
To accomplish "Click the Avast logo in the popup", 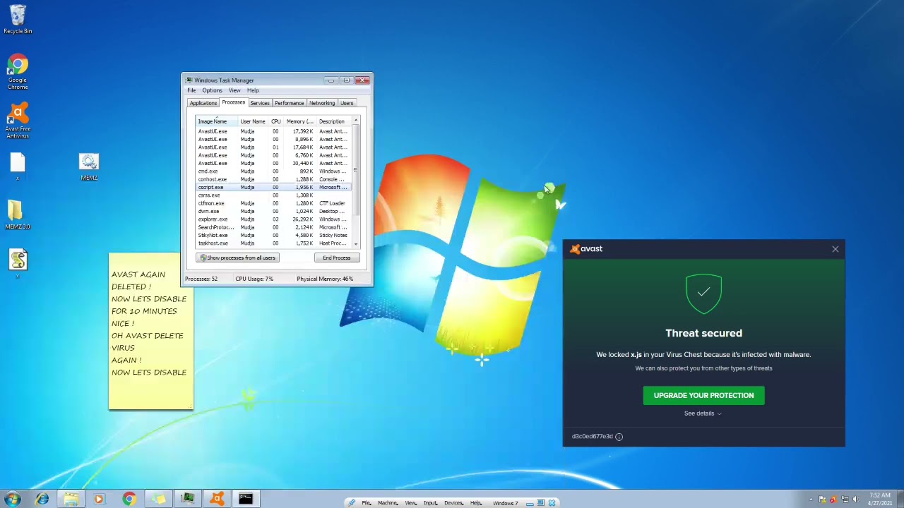I will tap(587, 248).
